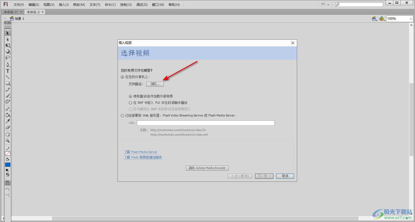Open the stage zoom 100% dropdown
Screen dimensions: 415x222
pyautogui.click(x=400, y=19)
